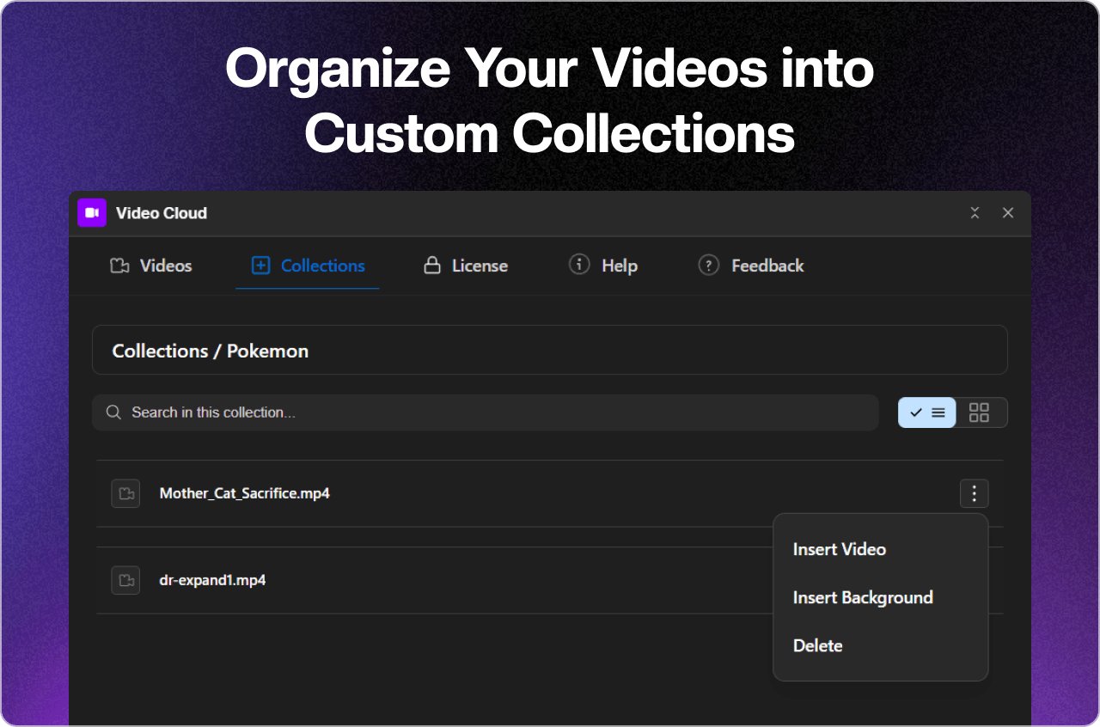Viewport: 1100px width, 727px height.
Task: Click the magnifier icon in the search bar
Action: pyautogui.click(x=113, y=412)
